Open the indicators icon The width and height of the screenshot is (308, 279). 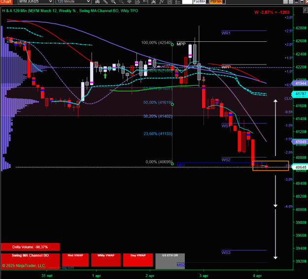point(154,2)
